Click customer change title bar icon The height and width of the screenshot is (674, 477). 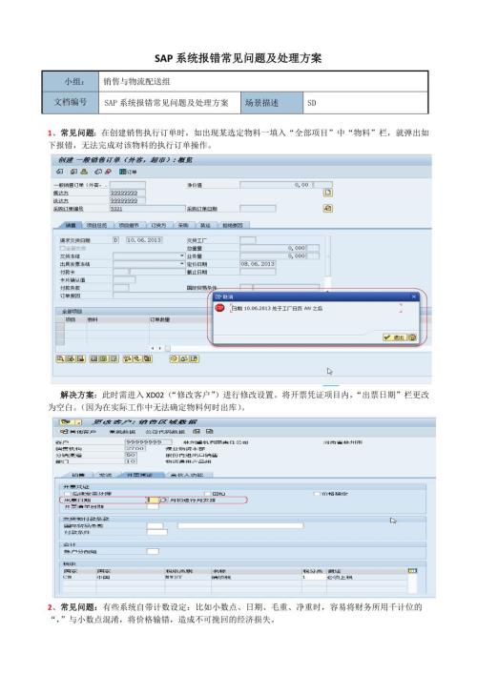point(65,422)
